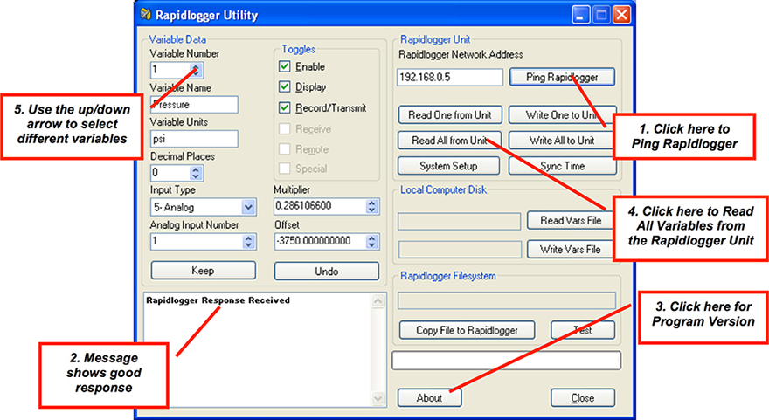Click the status field above About
This screenshot has height=420, width=769.
click(x=507, y=361)
